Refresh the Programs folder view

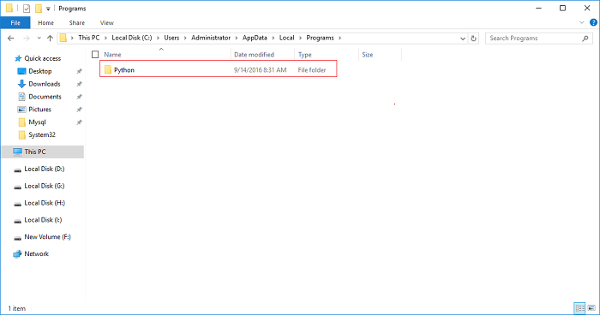[473, 39]
